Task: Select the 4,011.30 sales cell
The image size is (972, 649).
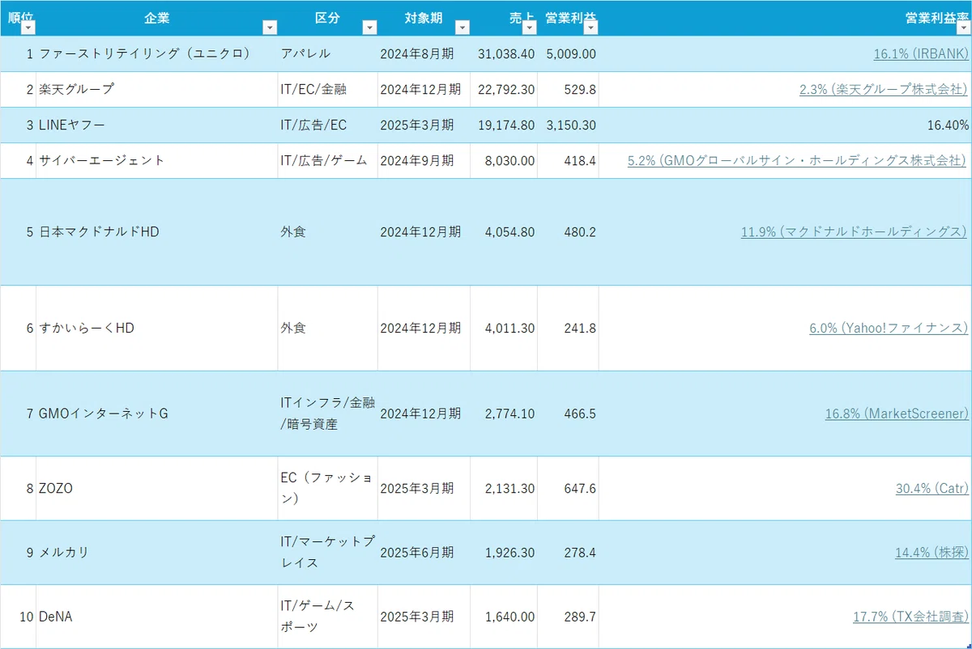Action: click(x=504, y=328)
